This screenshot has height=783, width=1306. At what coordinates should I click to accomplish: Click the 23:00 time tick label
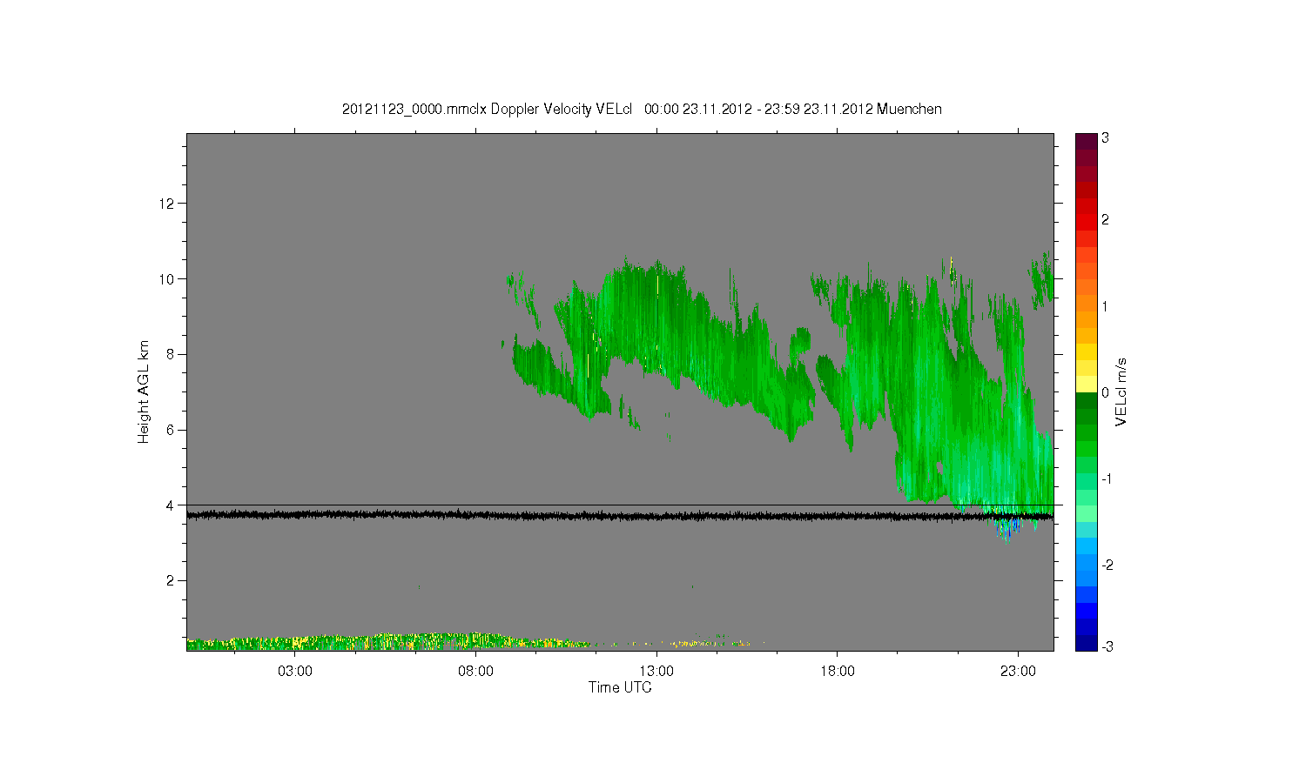click(1018, 671)
